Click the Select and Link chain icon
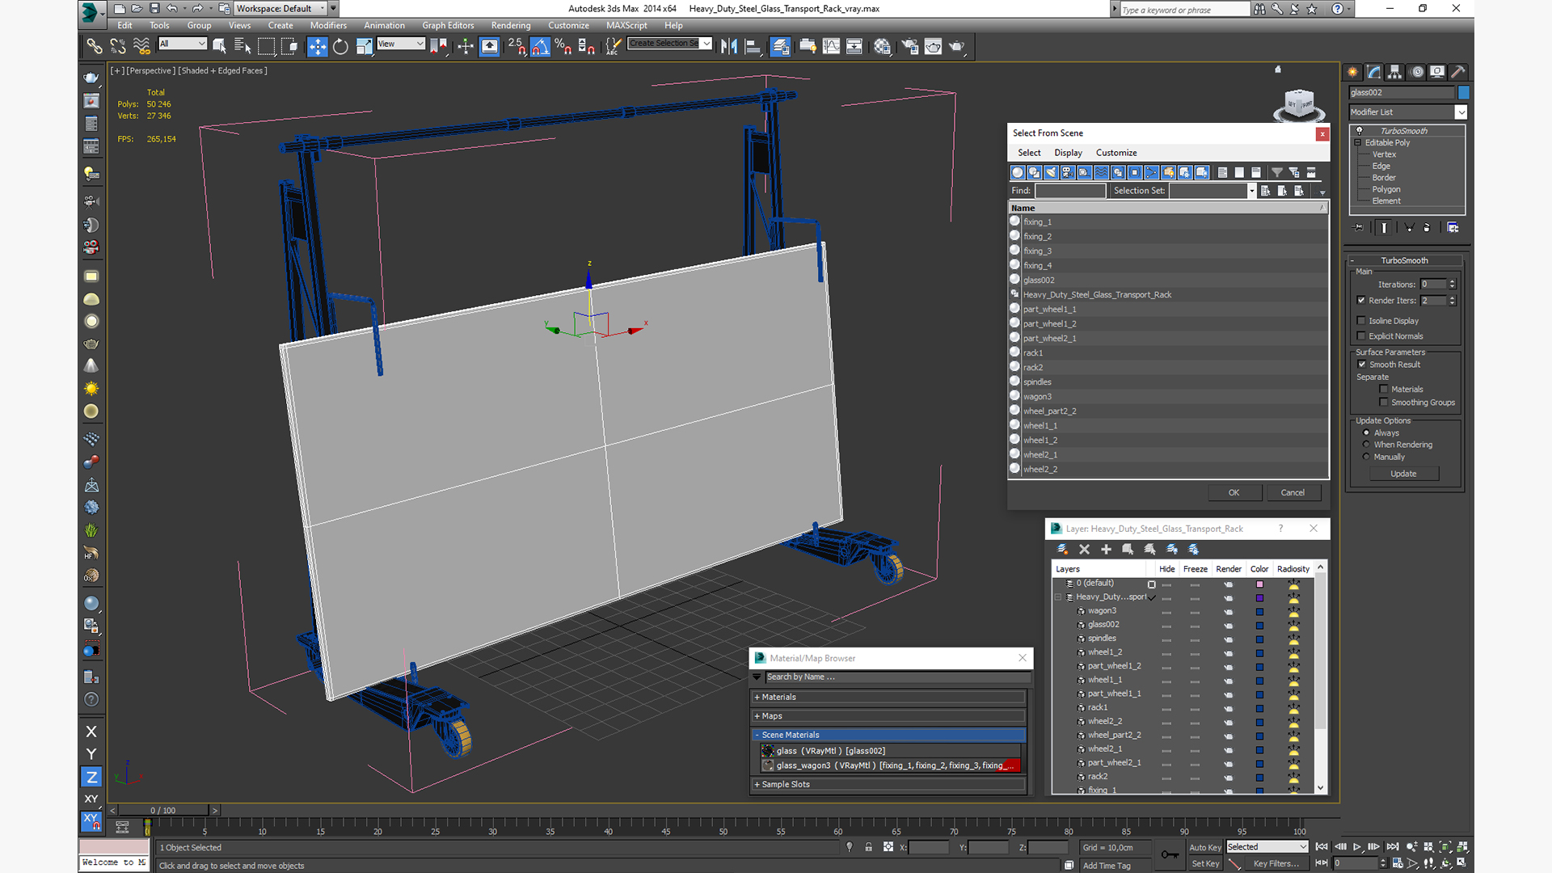1552x873 pixels. (x=95, y=46)
